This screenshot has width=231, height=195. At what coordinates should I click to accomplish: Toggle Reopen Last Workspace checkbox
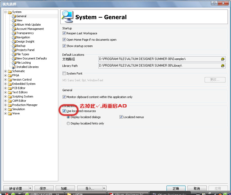tap(64, 33)
